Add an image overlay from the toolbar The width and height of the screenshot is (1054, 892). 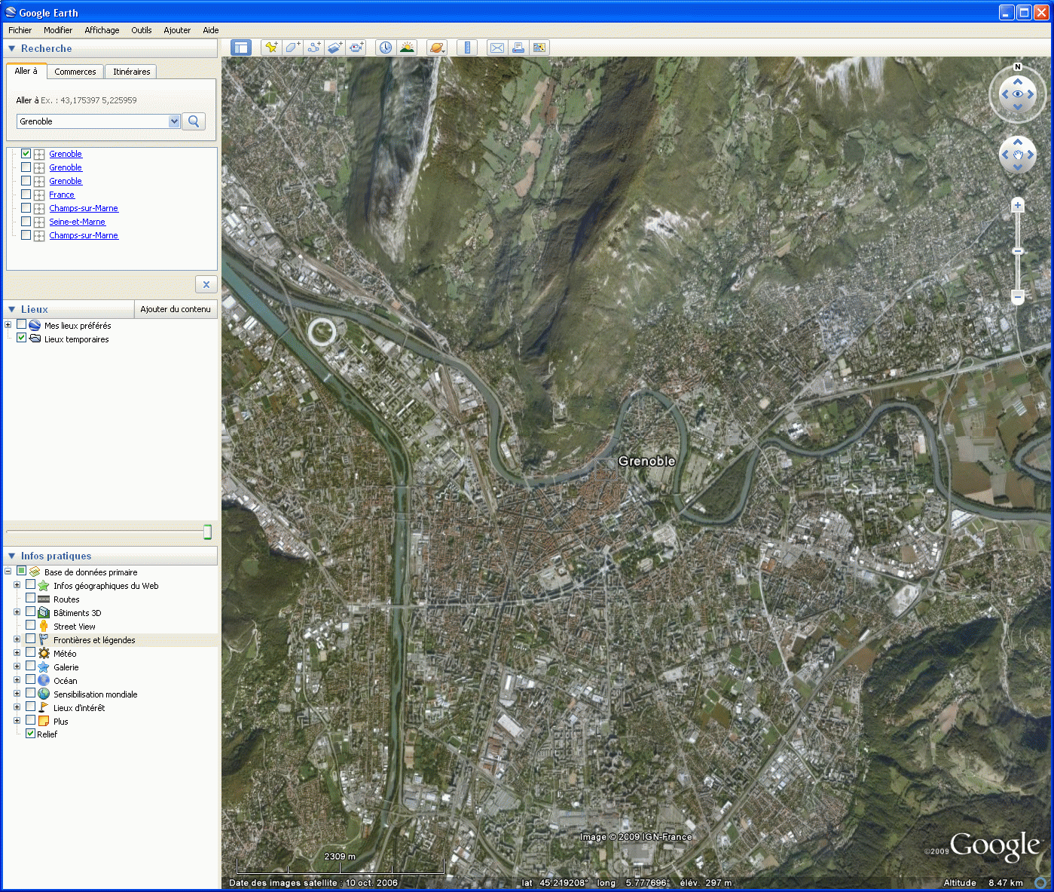(x=335, y=48)
